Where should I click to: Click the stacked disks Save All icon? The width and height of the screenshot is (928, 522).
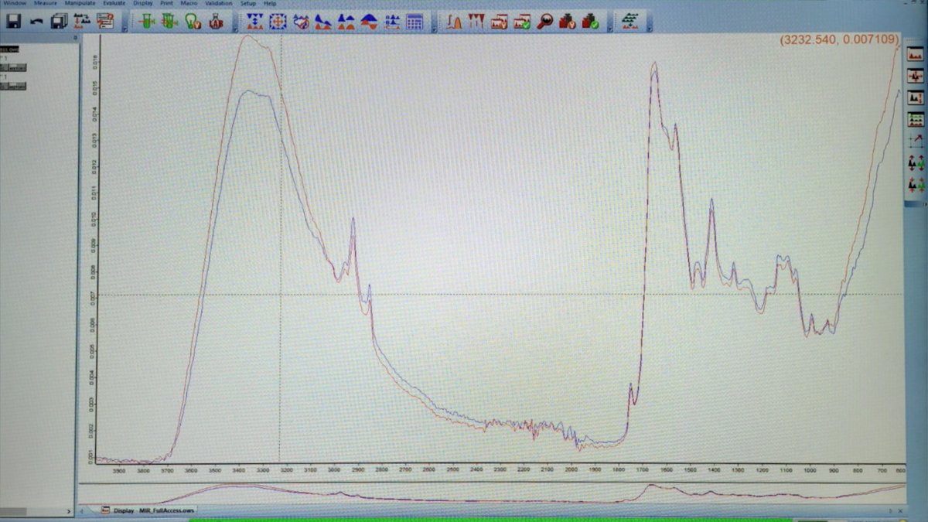coord(59,21)
